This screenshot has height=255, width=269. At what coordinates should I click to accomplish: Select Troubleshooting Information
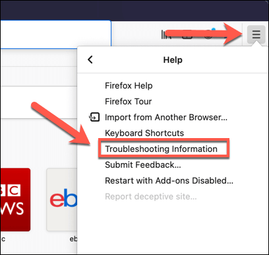click(161, 149)
